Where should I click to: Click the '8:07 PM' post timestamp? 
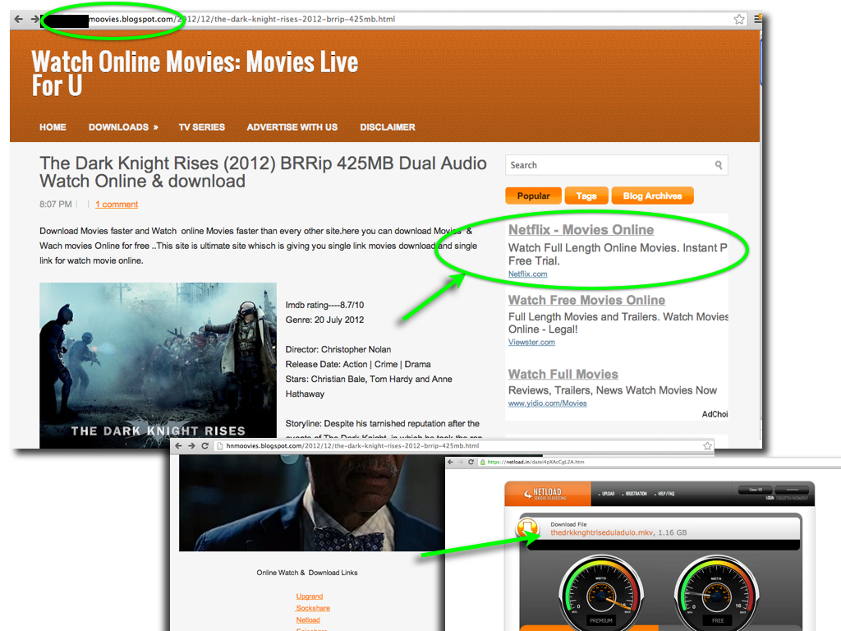55,205
